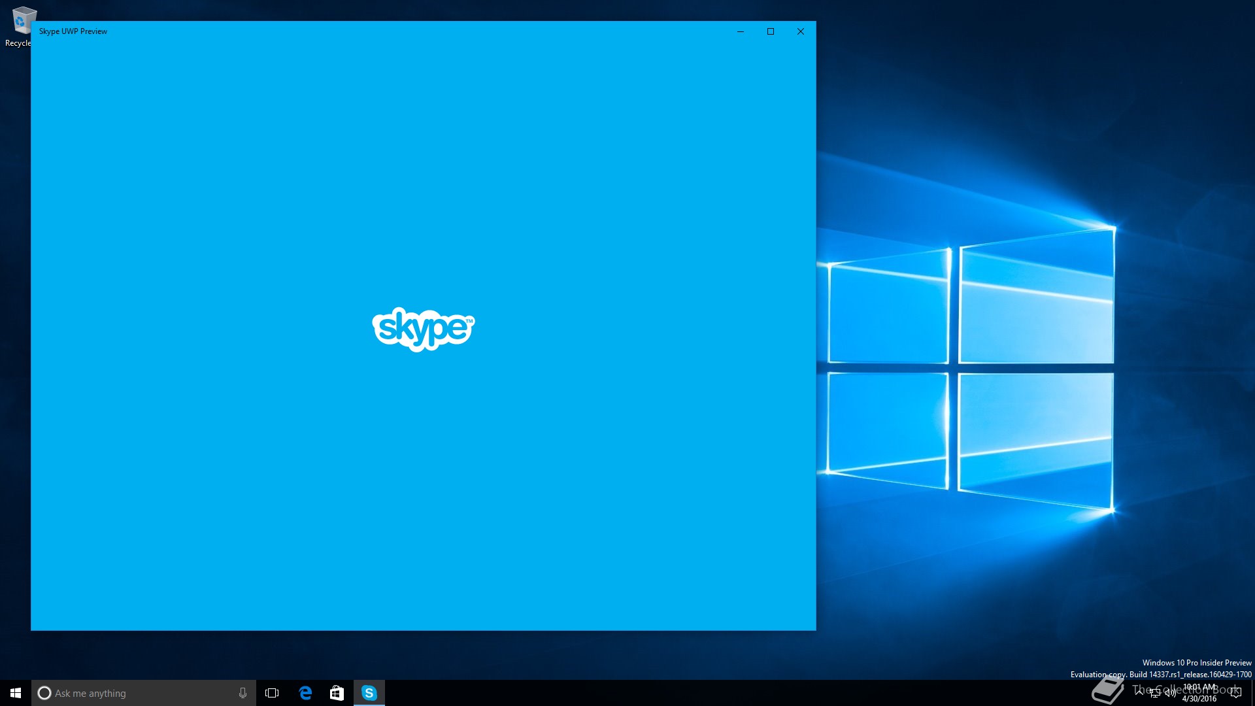Open the Windows Start menu
Viewport: 1255px width, 706px height.
(x=16, y=693)
